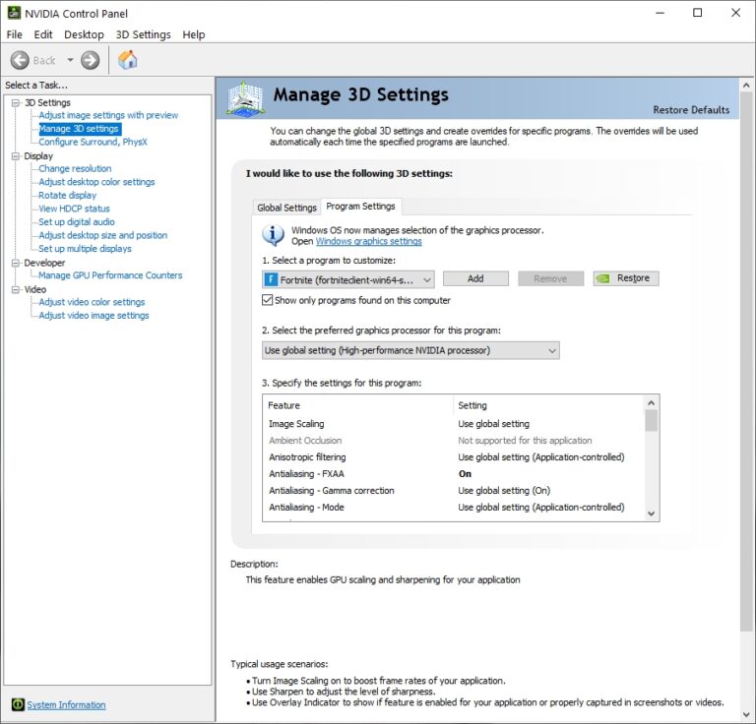Click the Add button

(x=475, y=278)
